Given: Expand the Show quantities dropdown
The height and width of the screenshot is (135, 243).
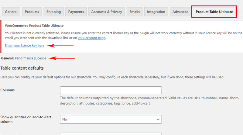Looking at the screenshot, I should [x=111, y=119].
